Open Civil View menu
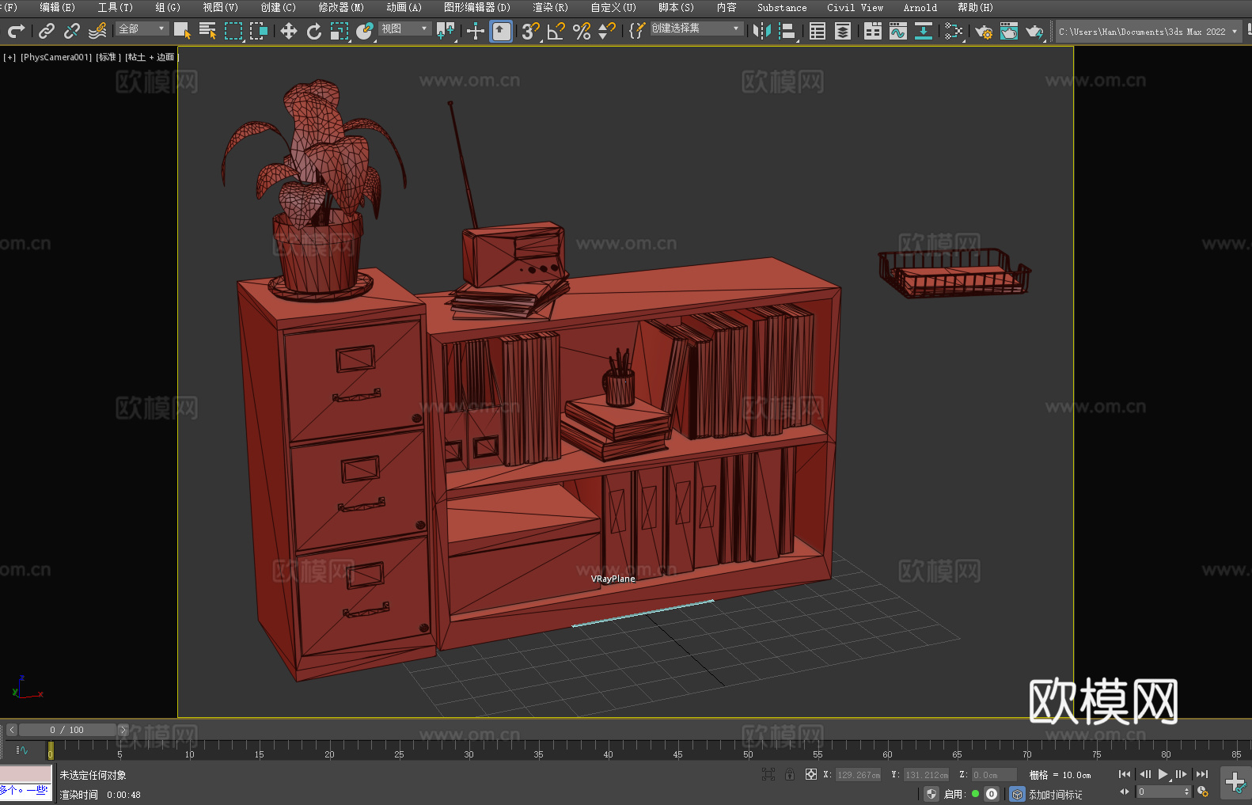This screenshot has height=805, width=1252. [x=855, y=7]
